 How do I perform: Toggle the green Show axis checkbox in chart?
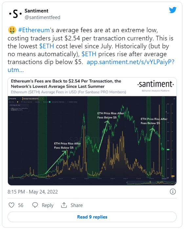50,102
